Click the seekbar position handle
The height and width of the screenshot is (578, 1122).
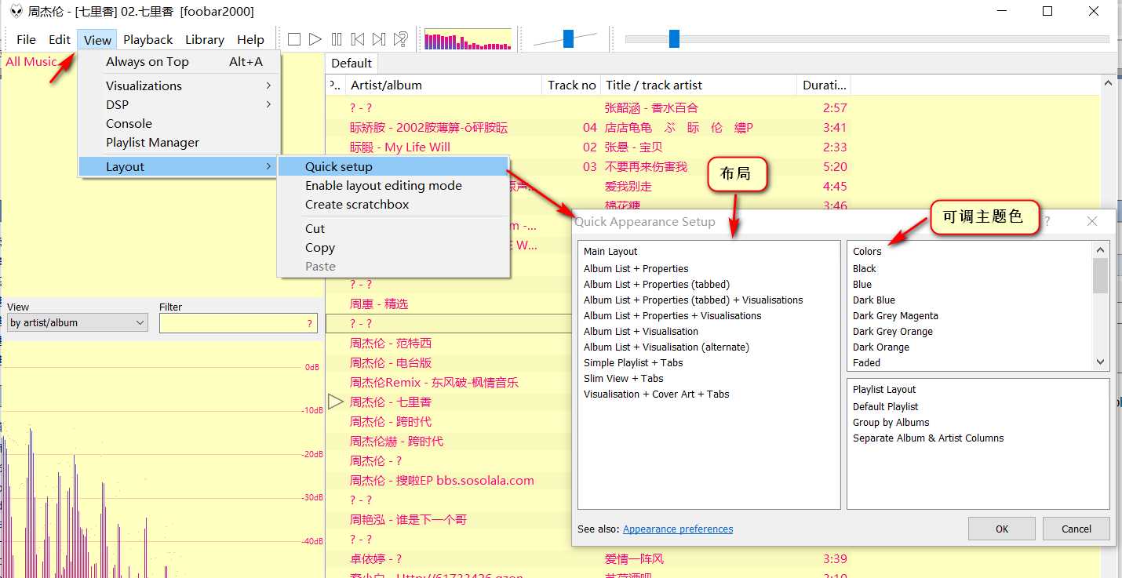tap(674, 38)
